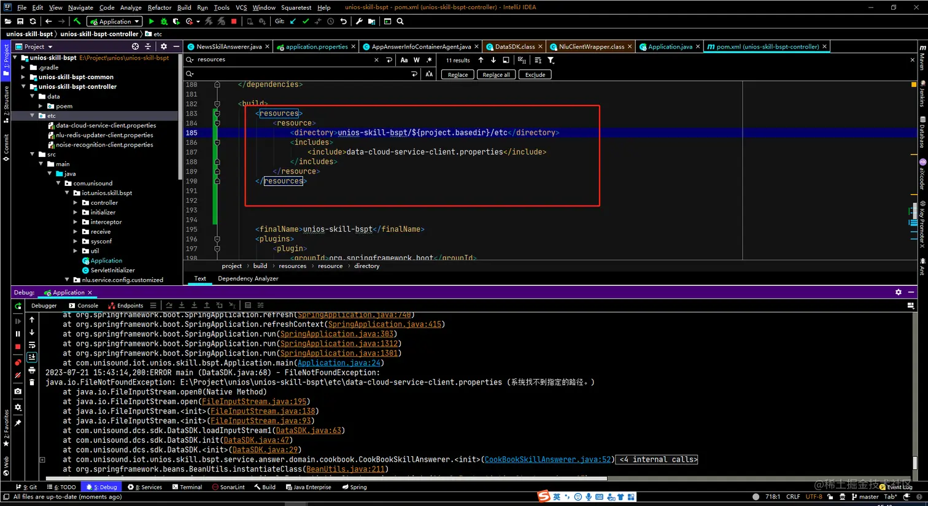The image size is (928, 506).
Task: Click Mute Breakpoints icon in the Debug sidebar
Action: point(18,375)
